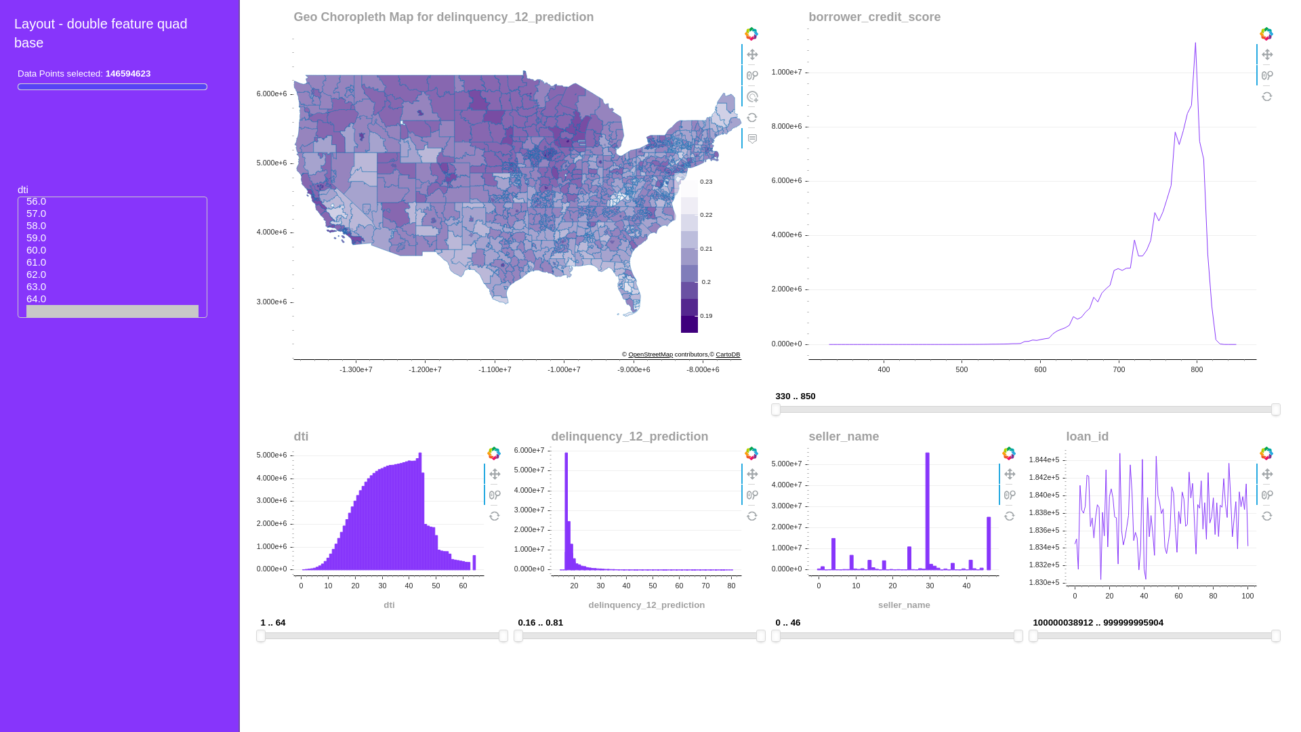Viewport: 1301px width, 732px height.
Task: Activate Pan tool on loan_id chart
Action: coord(1267,474)
